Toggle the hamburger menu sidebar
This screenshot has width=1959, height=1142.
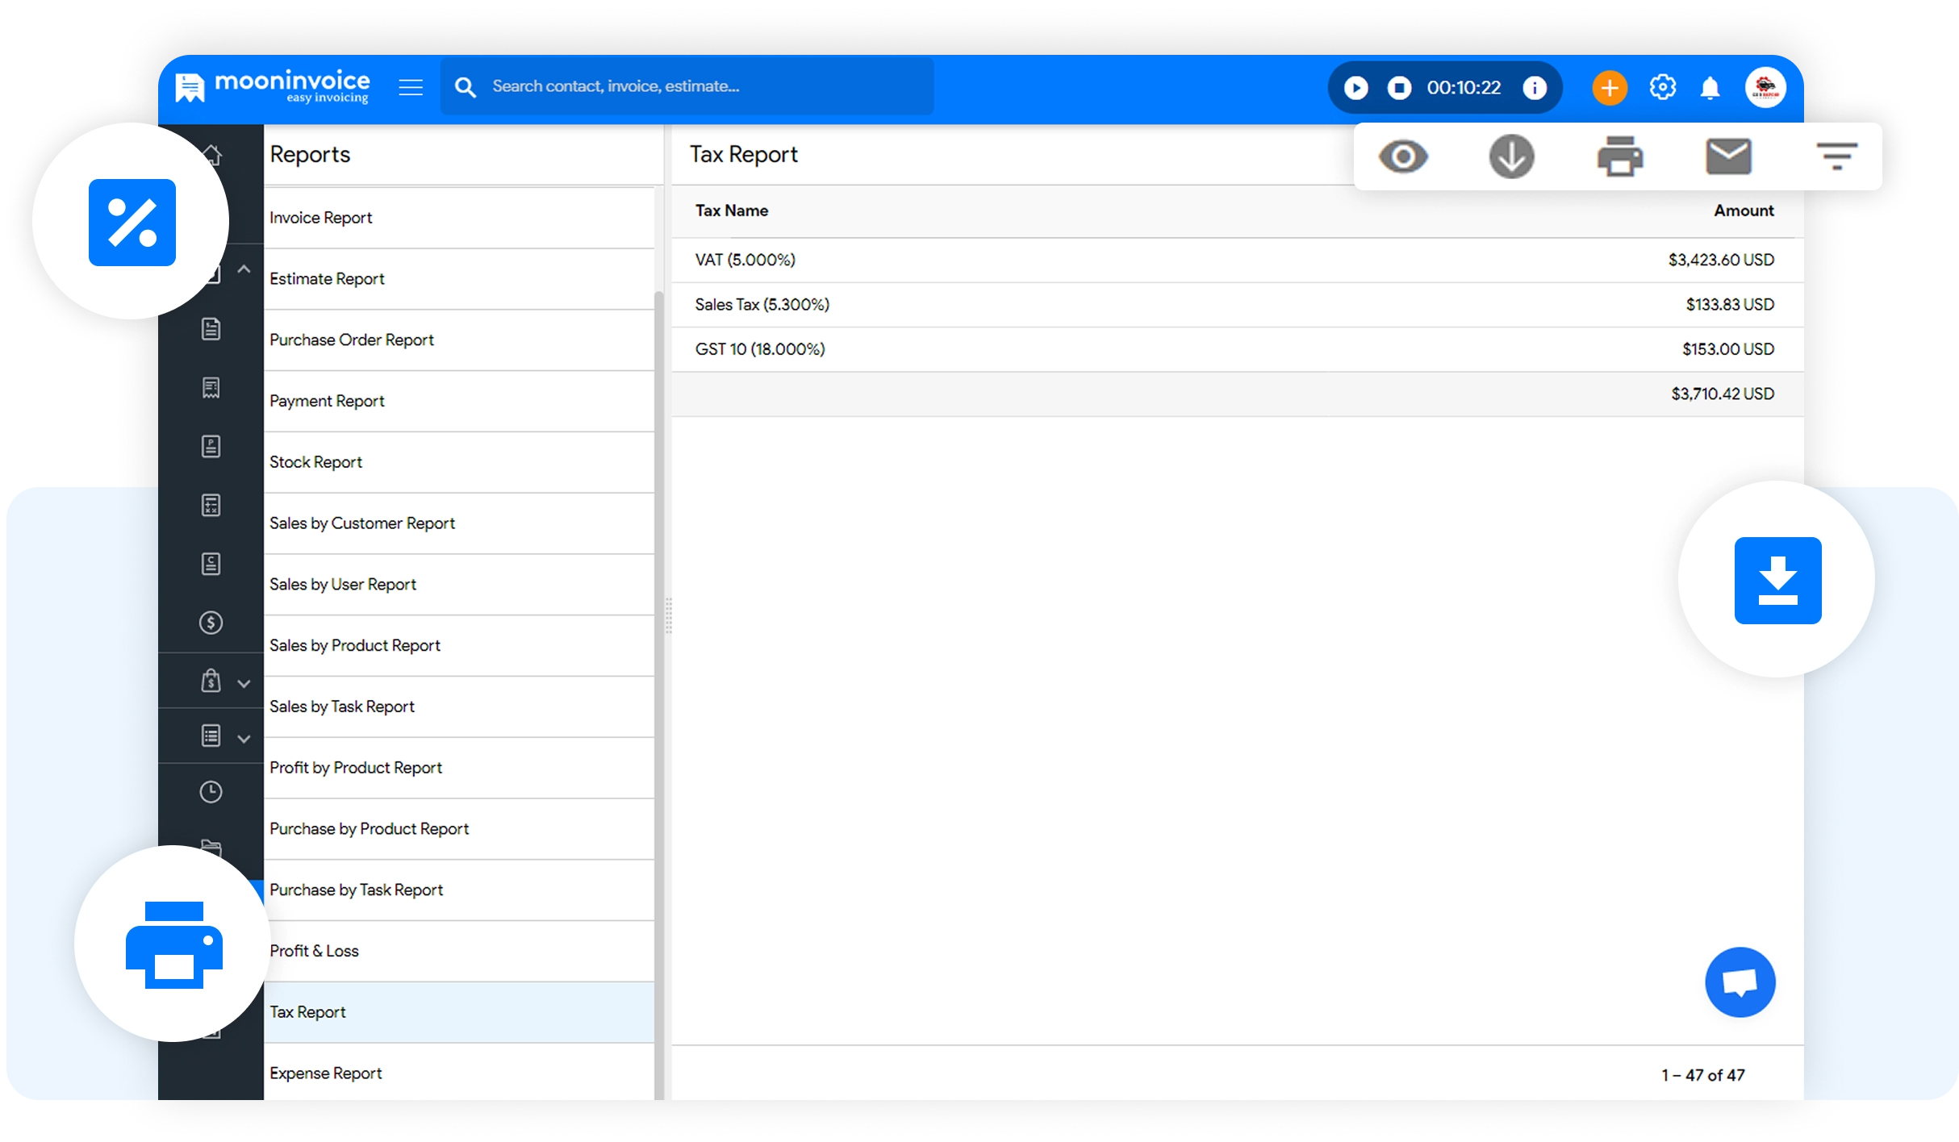(x=411, y=87)
